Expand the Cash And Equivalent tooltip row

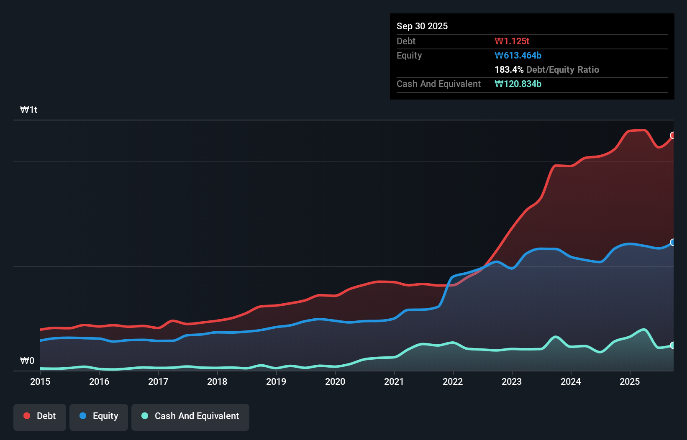[438, 84]
